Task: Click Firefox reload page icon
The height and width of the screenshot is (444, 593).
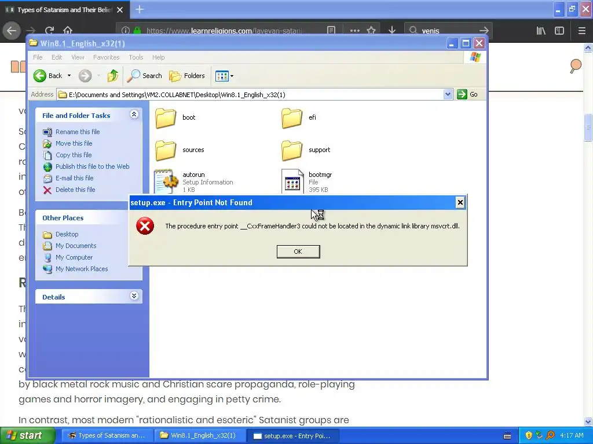Action: click(x=50, y=31)
